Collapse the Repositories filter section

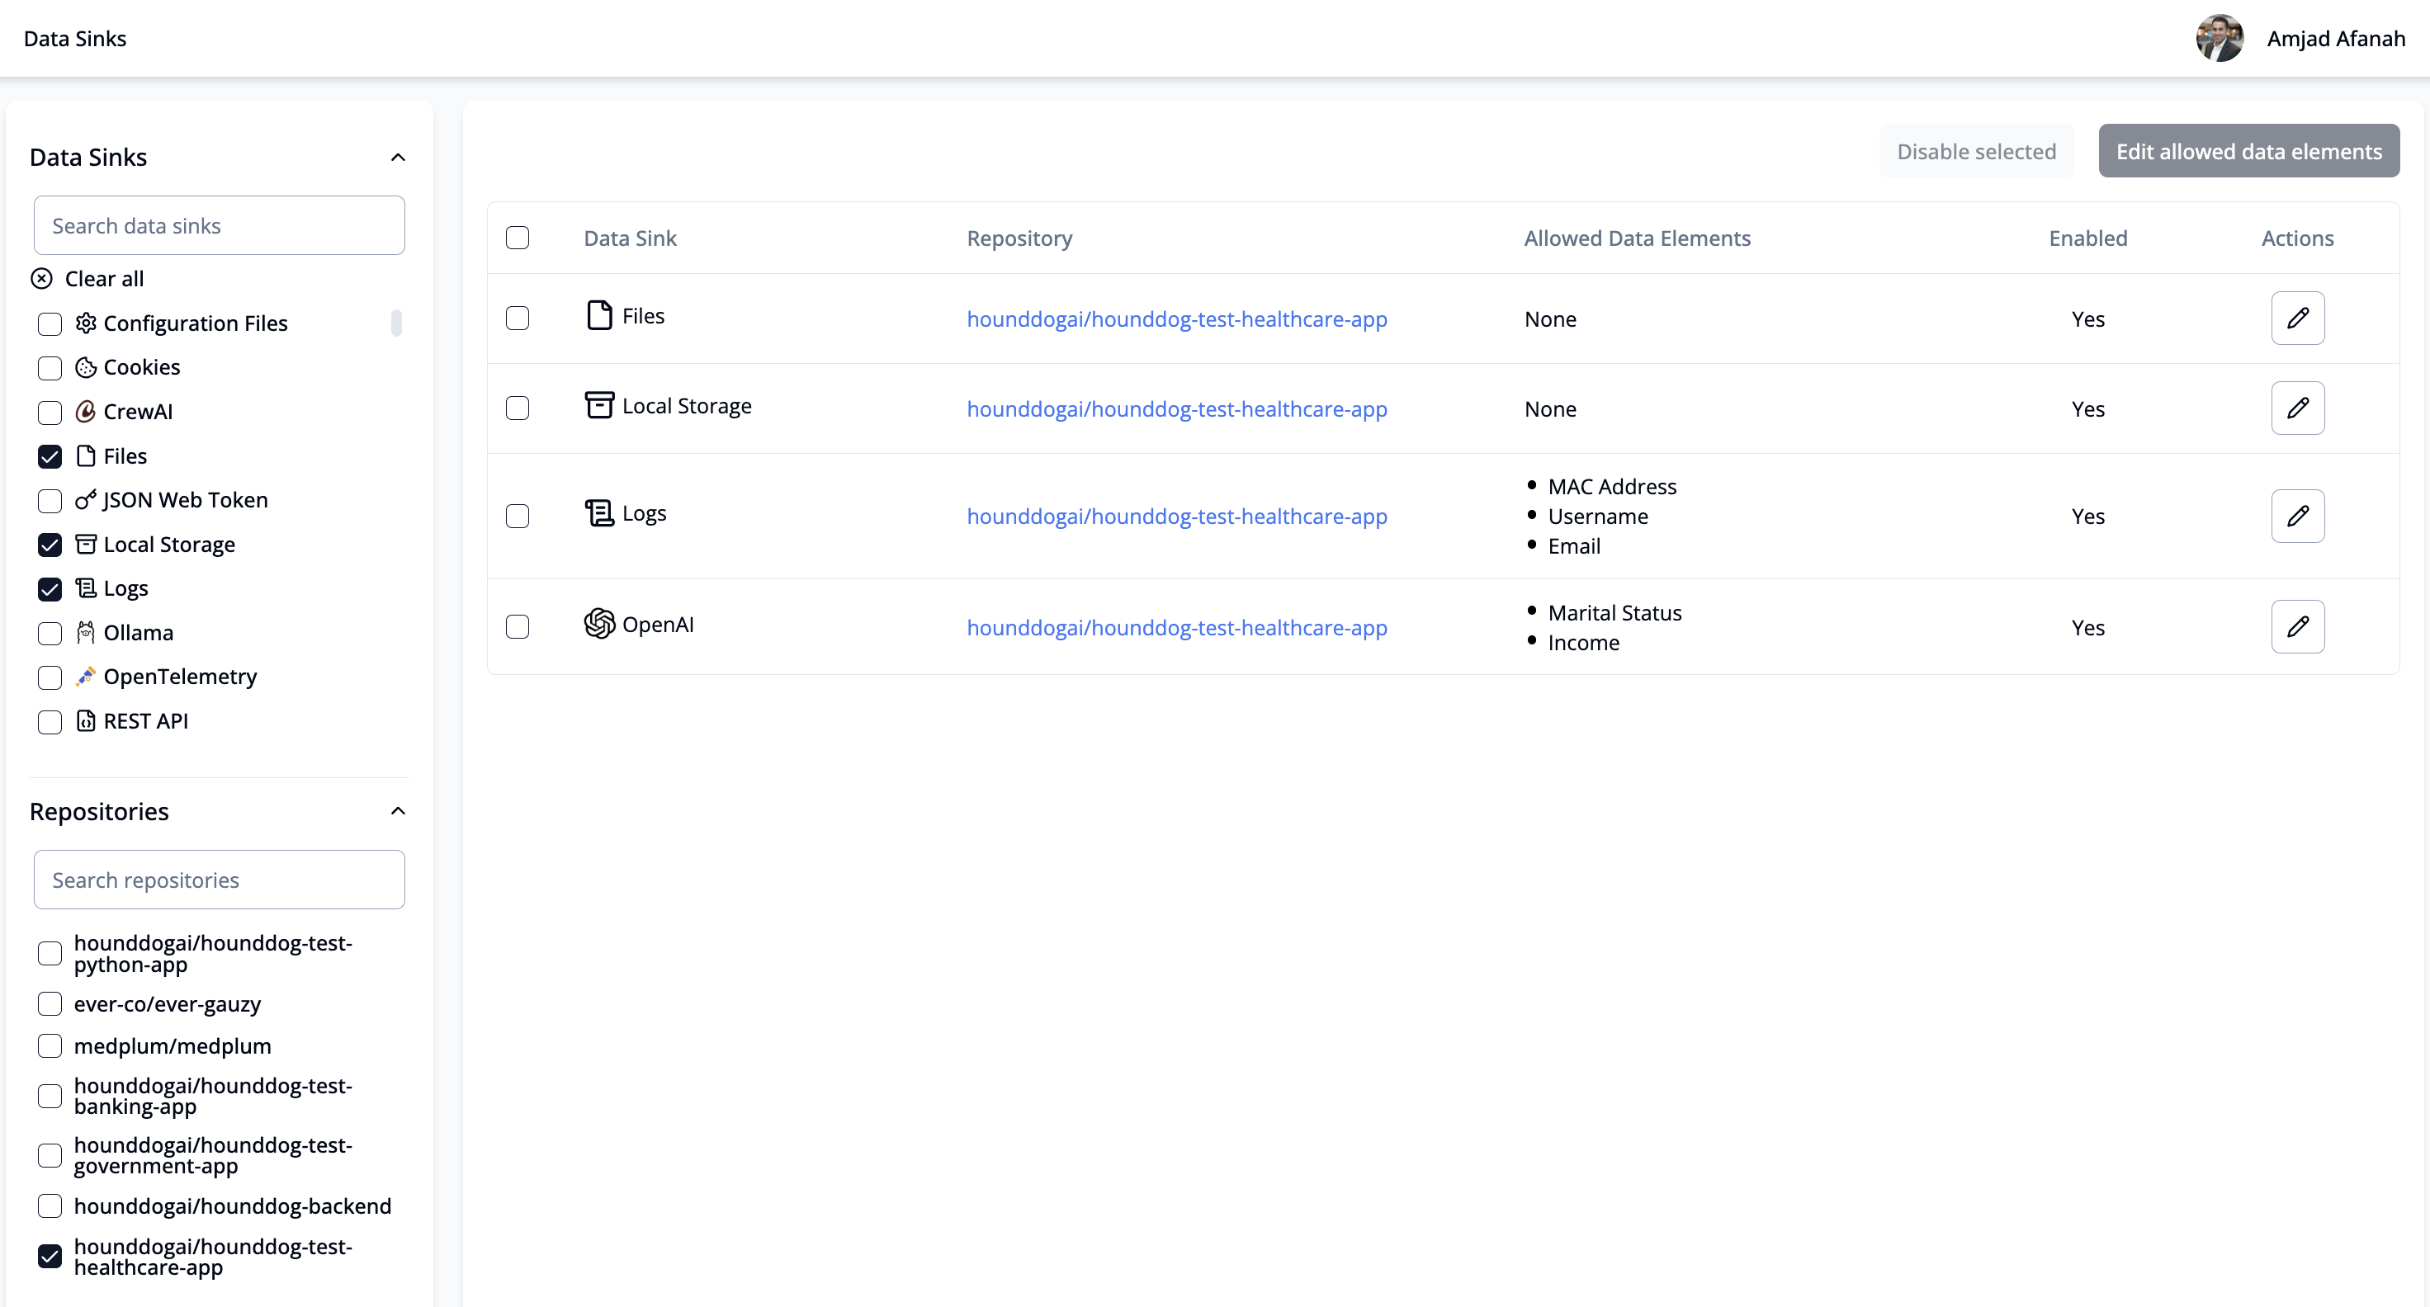398,811
